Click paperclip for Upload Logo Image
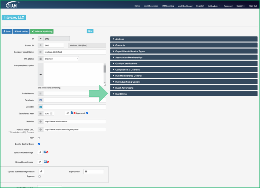The image size is (260, 188). (40, 162)
